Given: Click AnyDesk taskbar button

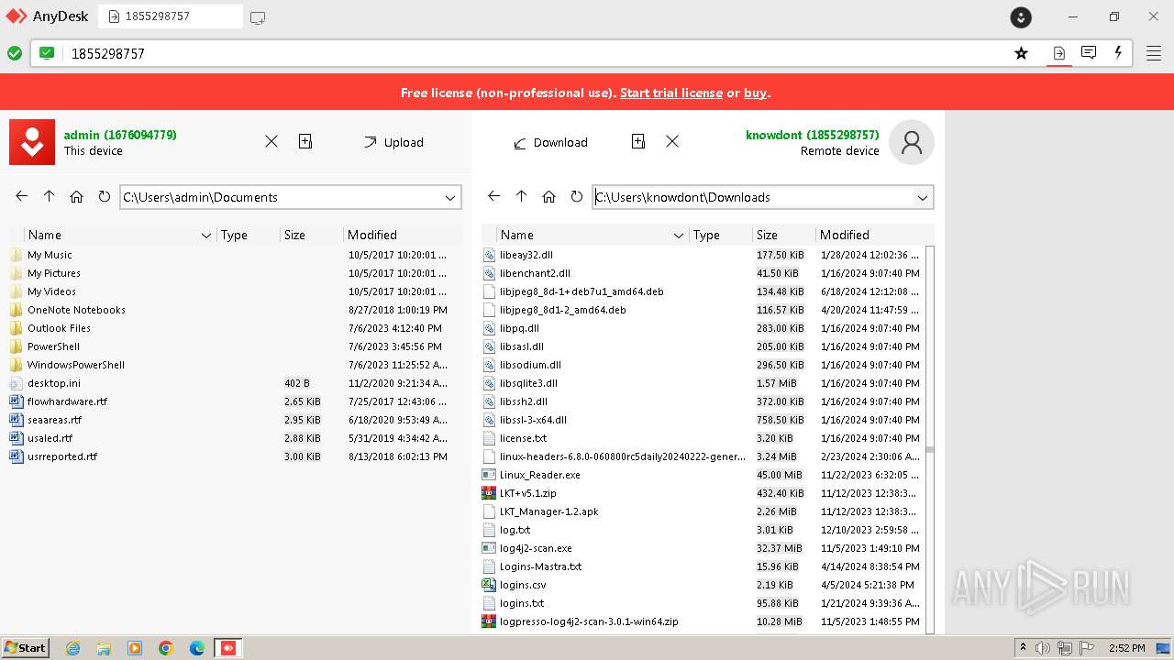Looking at the screenshot, I should pos(228,648).
